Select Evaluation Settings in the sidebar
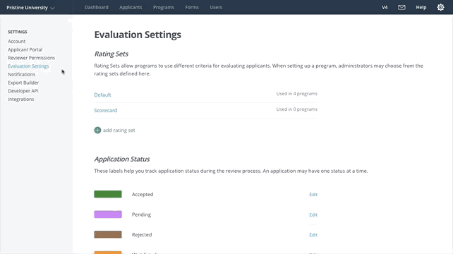The height and width of the screenshot is (254, 453). coord(28,66)
